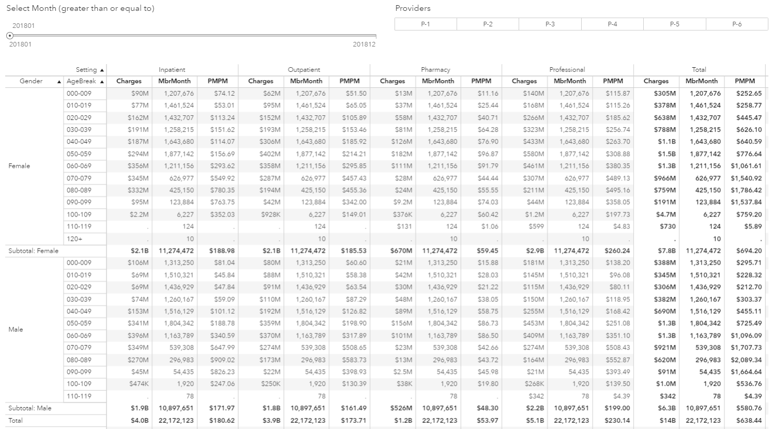This screenshot has width=772, height=429.
Task: Select provider P-2 filter
Action: [x=488, y=24]
